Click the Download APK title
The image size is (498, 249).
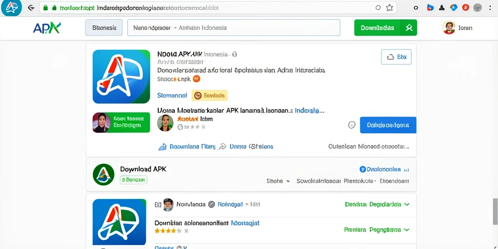tap(143, 169)
